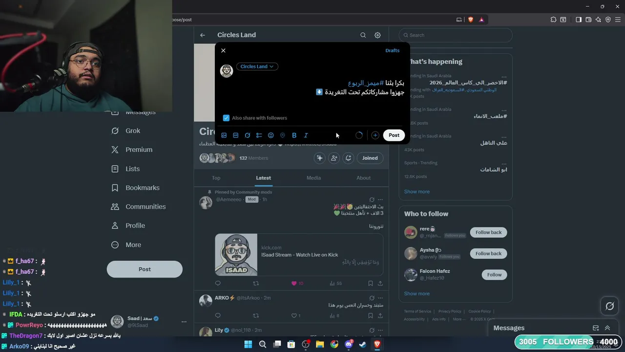Open Profile from left sidebar
The height and width of the screenshot is (352, 625).
click(128, 226)
